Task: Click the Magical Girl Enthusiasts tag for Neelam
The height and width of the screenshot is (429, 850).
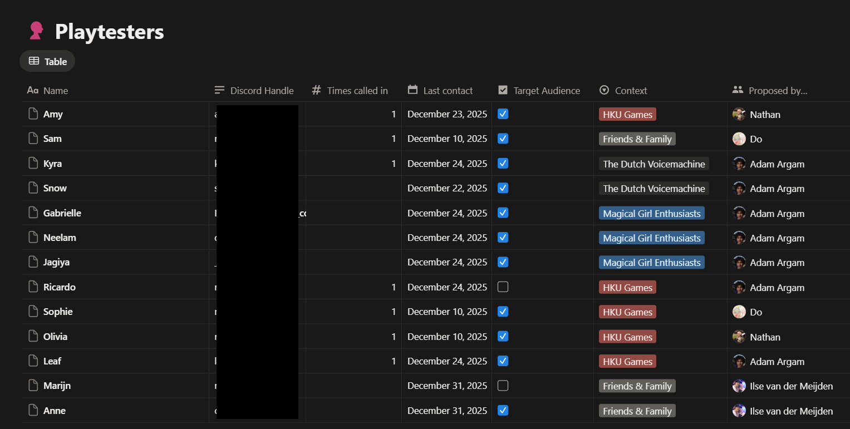Action: point(651,238)
